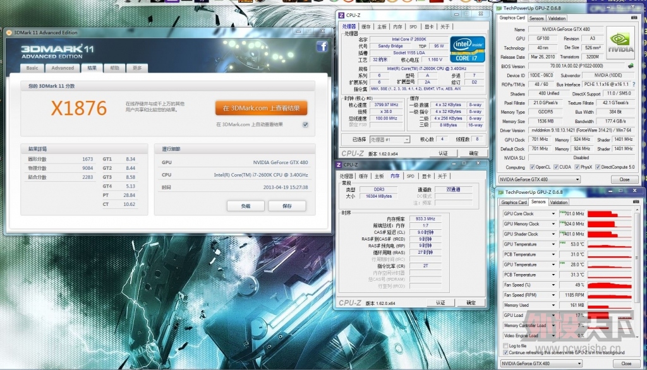Click the GPU-Z title icon of the Sensors window
This screenshot has height=370, width=647.
(x=500, y=192)
